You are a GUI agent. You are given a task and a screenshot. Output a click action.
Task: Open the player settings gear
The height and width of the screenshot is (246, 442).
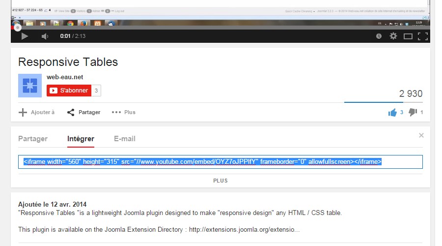point(393,36)
